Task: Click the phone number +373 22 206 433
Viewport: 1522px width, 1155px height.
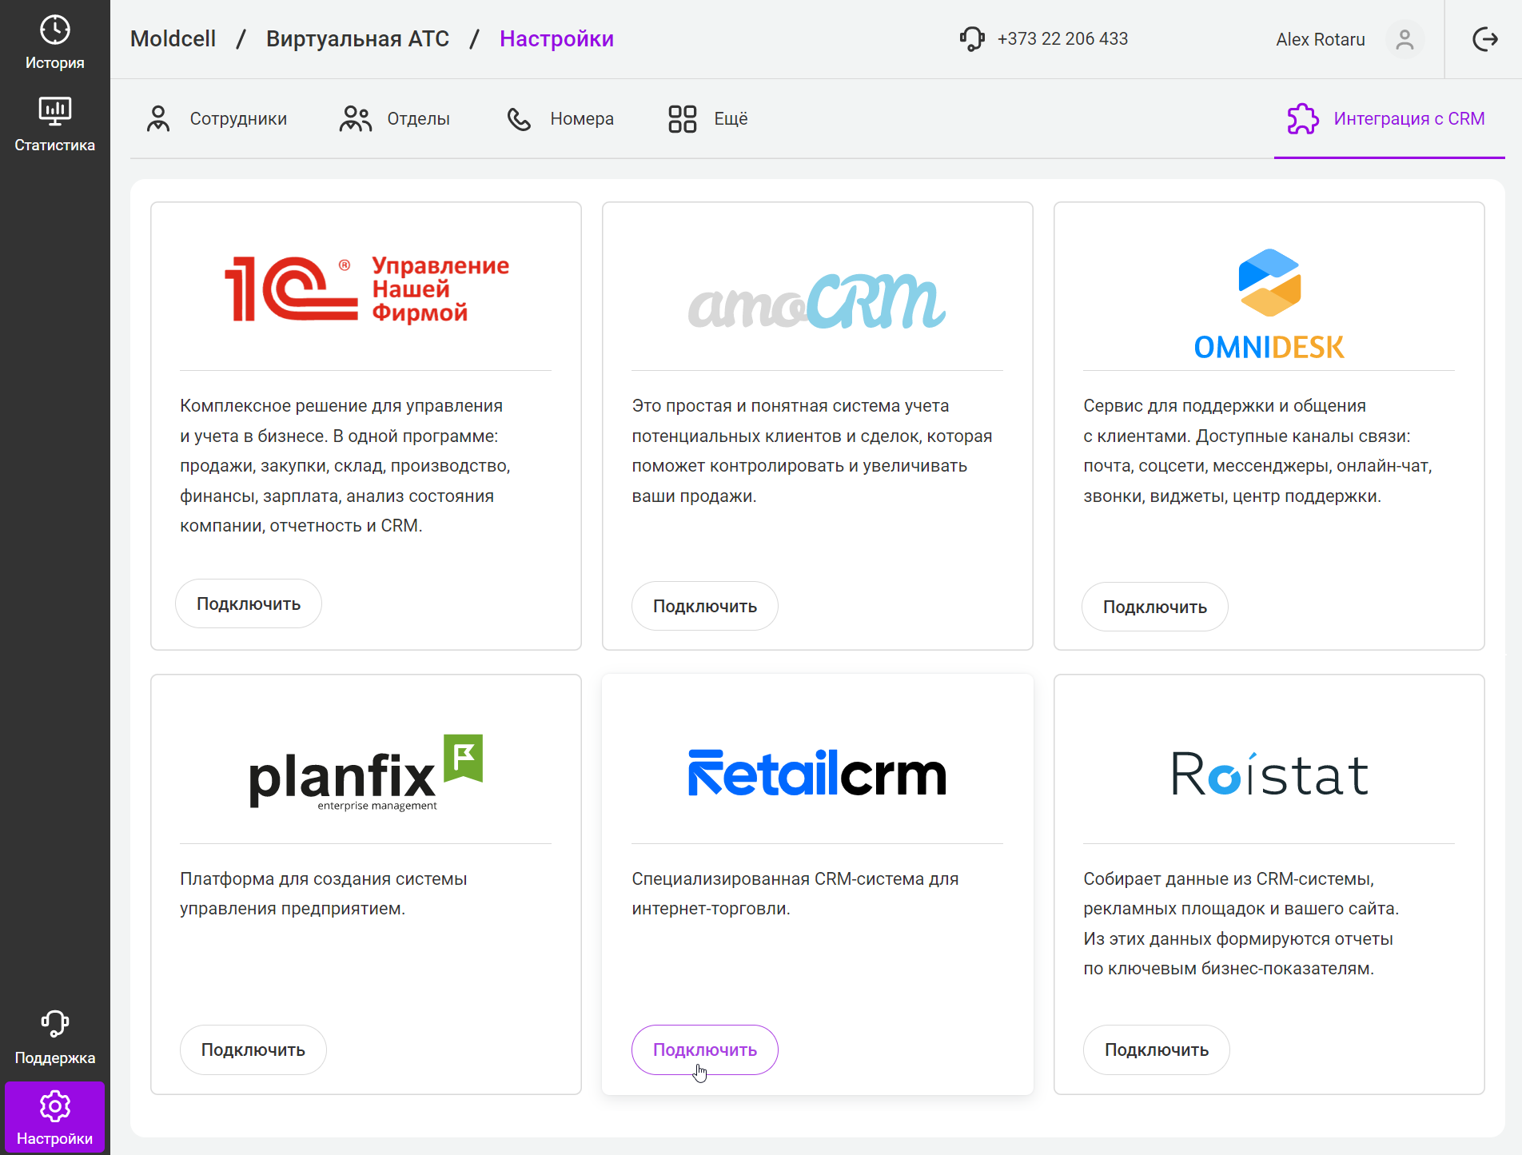Action: coord(1062,39)
